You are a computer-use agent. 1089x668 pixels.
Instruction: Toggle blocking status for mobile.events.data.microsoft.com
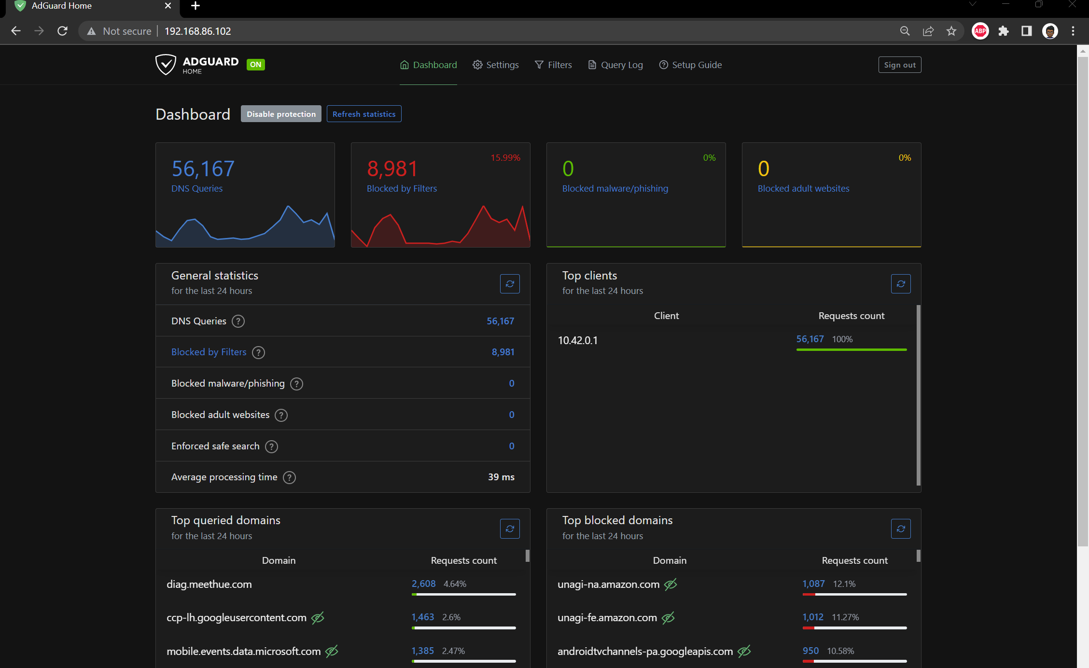(332, 651)
